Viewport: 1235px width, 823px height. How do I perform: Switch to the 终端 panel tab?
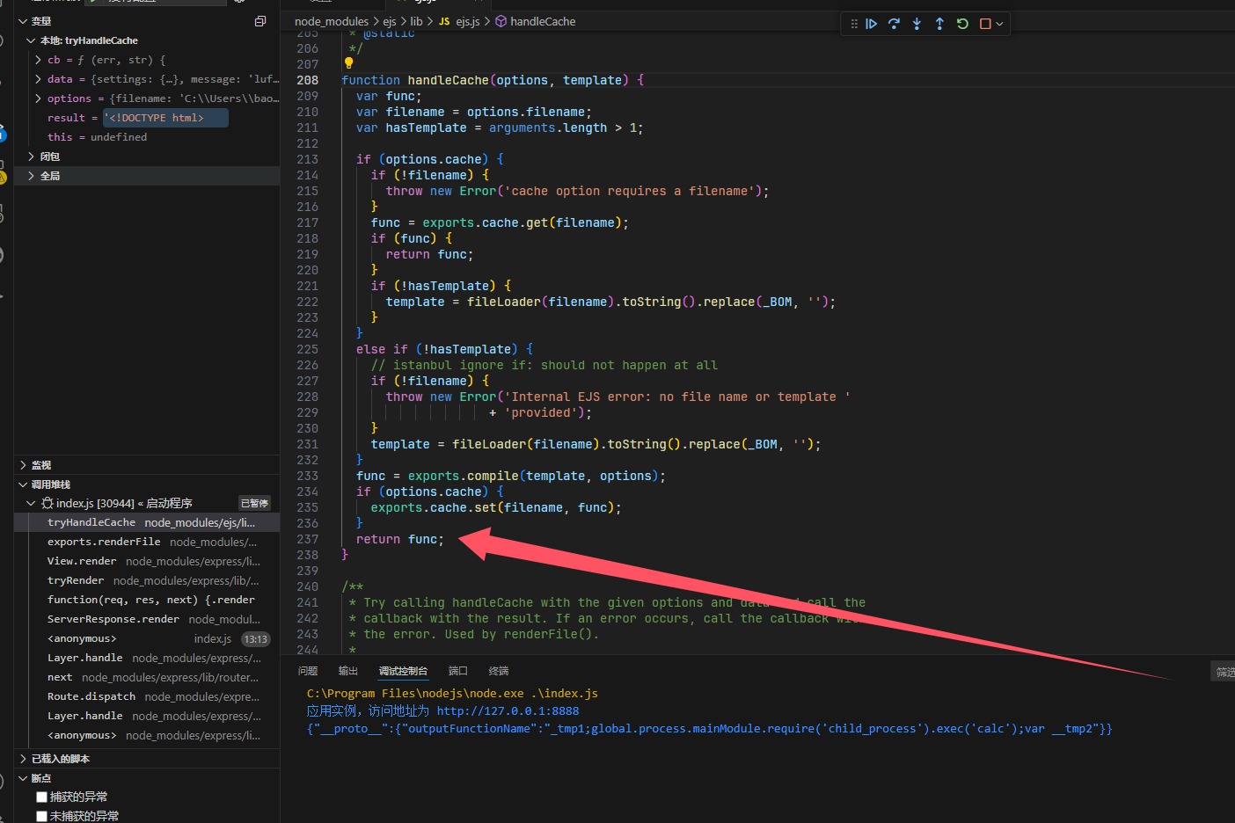499,671
